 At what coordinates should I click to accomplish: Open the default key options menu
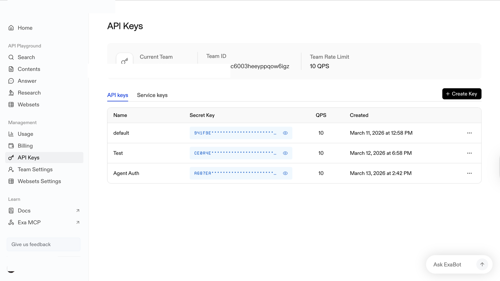click(469, 133)
